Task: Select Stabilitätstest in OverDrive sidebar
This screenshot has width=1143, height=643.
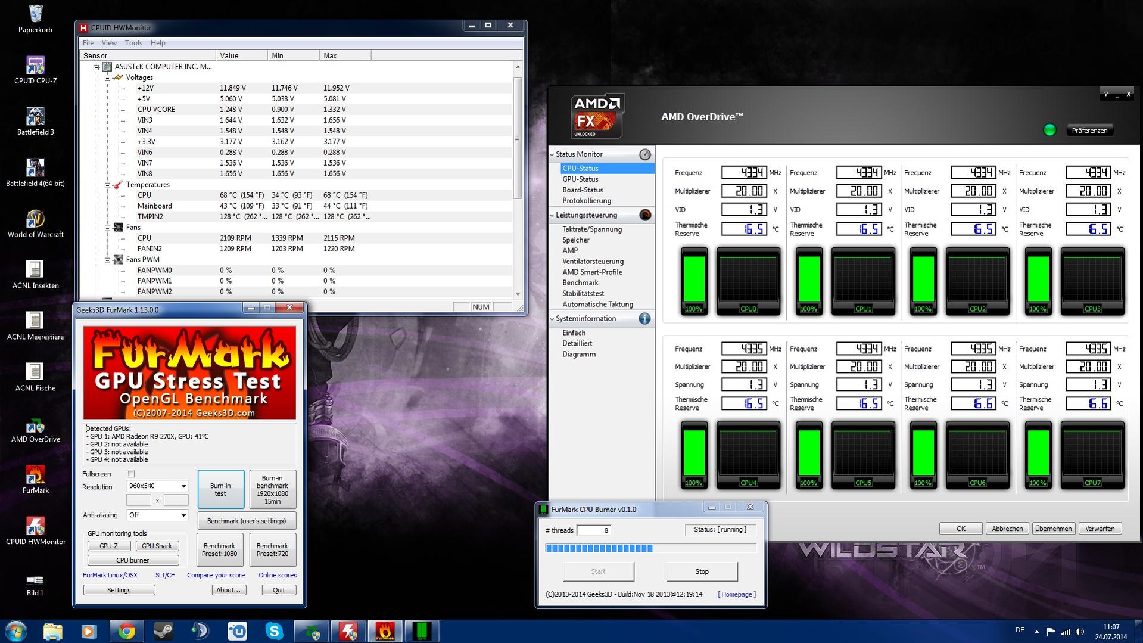Action: [583, 294]
